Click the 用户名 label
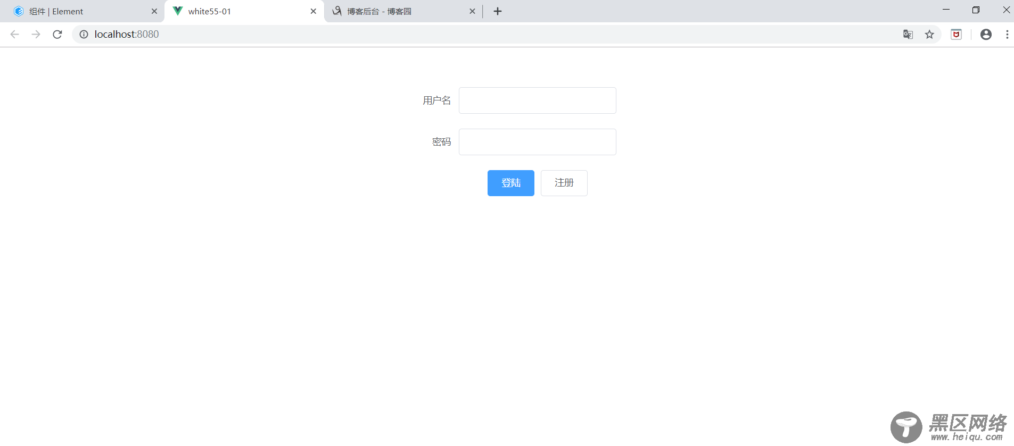 point(437,100)
